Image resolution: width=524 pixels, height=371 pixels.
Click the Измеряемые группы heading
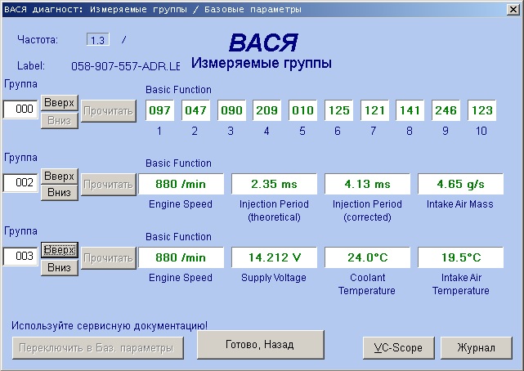point(262,63)
